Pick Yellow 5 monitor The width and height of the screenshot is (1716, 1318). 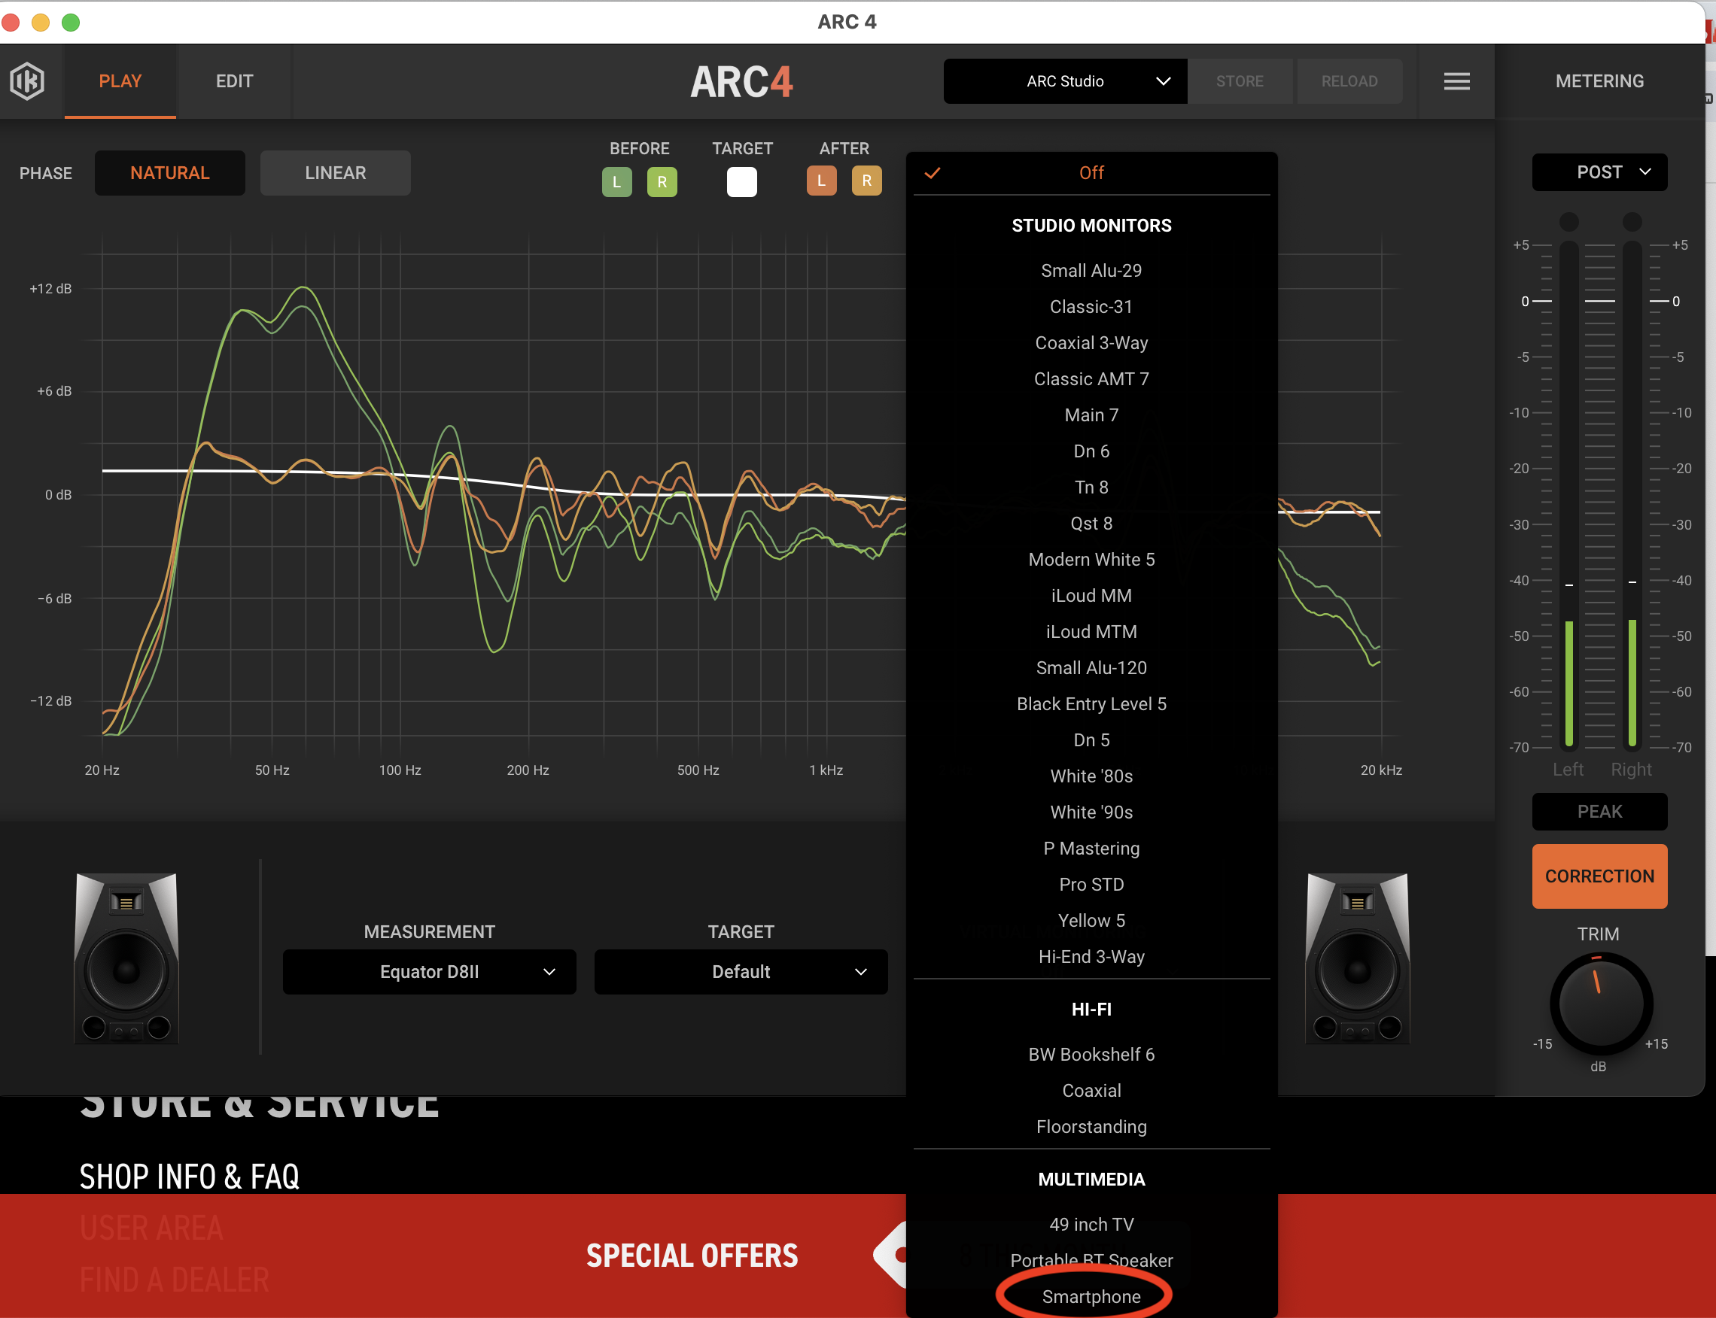click(1091, 920)
